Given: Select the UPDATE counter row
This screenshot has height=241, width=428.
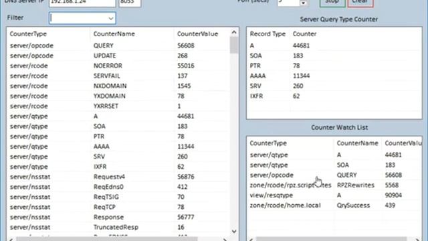Looking at the screenshot, I should 118,56.
